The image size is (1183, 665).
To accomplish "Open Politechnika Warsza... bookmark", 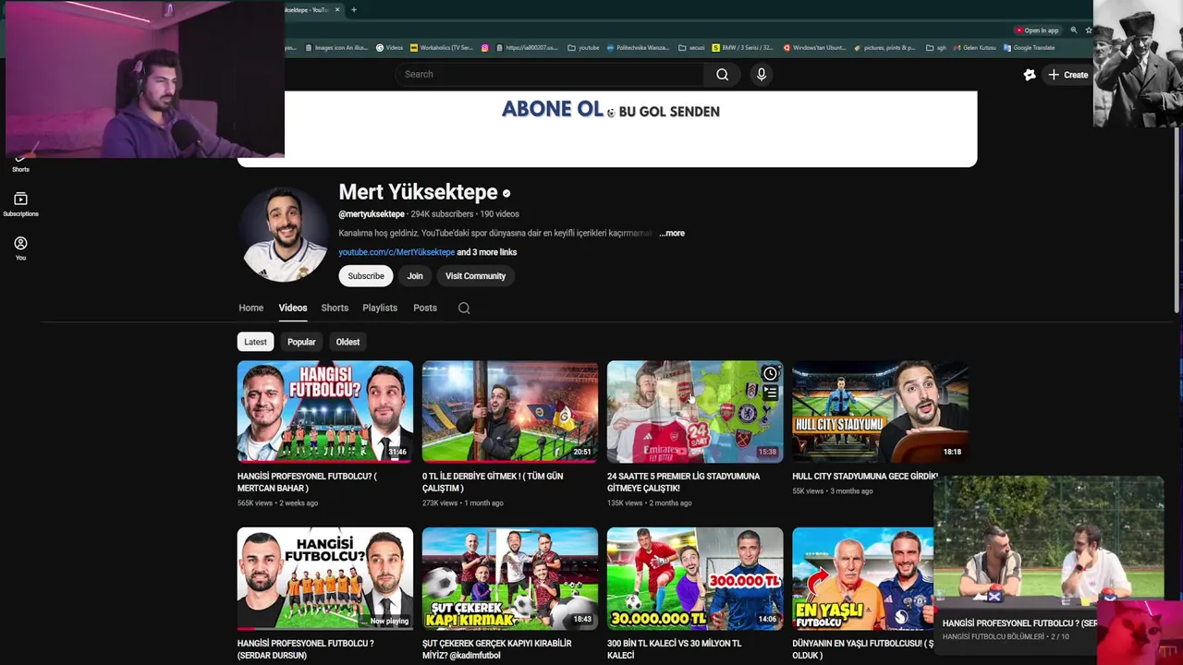I will (637, 48).
